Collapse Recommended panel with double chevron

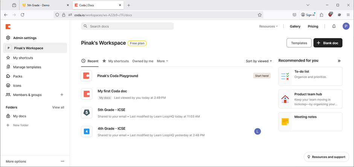point(339,61)
